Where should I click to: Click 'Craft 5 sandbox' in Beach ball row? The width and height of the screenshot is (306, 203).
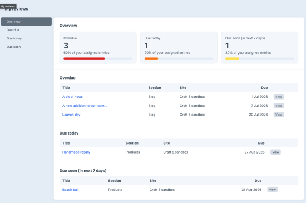(162, 190)
